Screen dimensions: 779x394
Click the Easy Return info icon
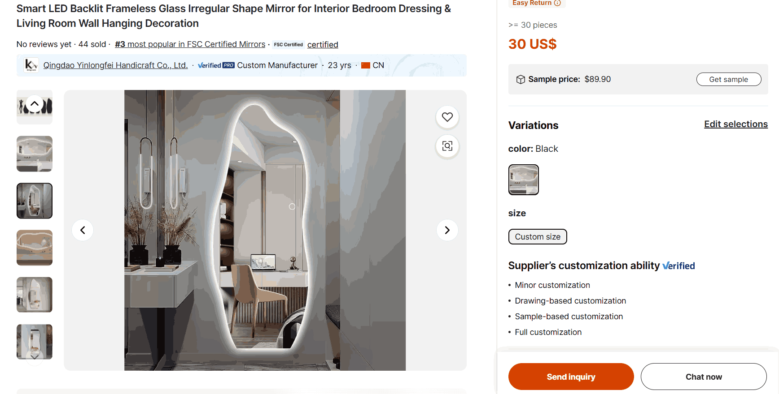coord(557,3)
